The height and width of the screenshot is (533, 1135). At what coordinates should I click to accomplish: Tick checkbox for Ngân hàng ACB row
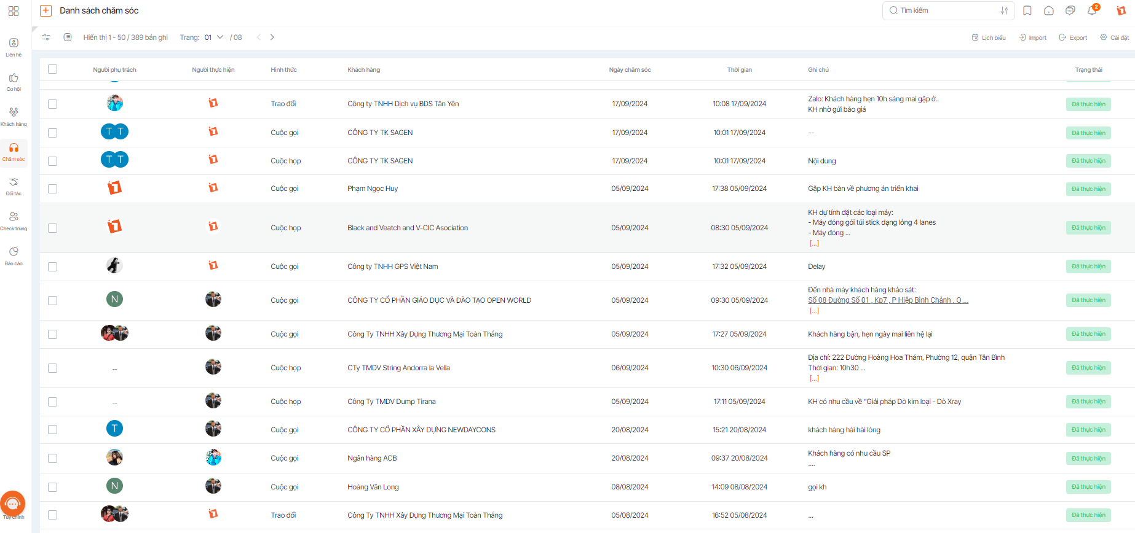[x=53, y=459]
